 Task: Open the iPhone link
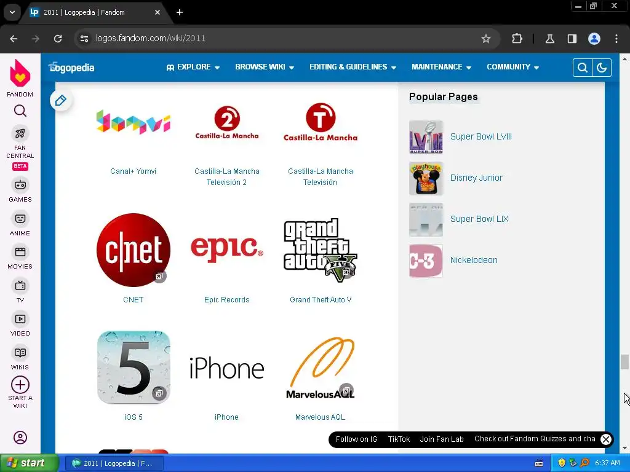(226, 417)
